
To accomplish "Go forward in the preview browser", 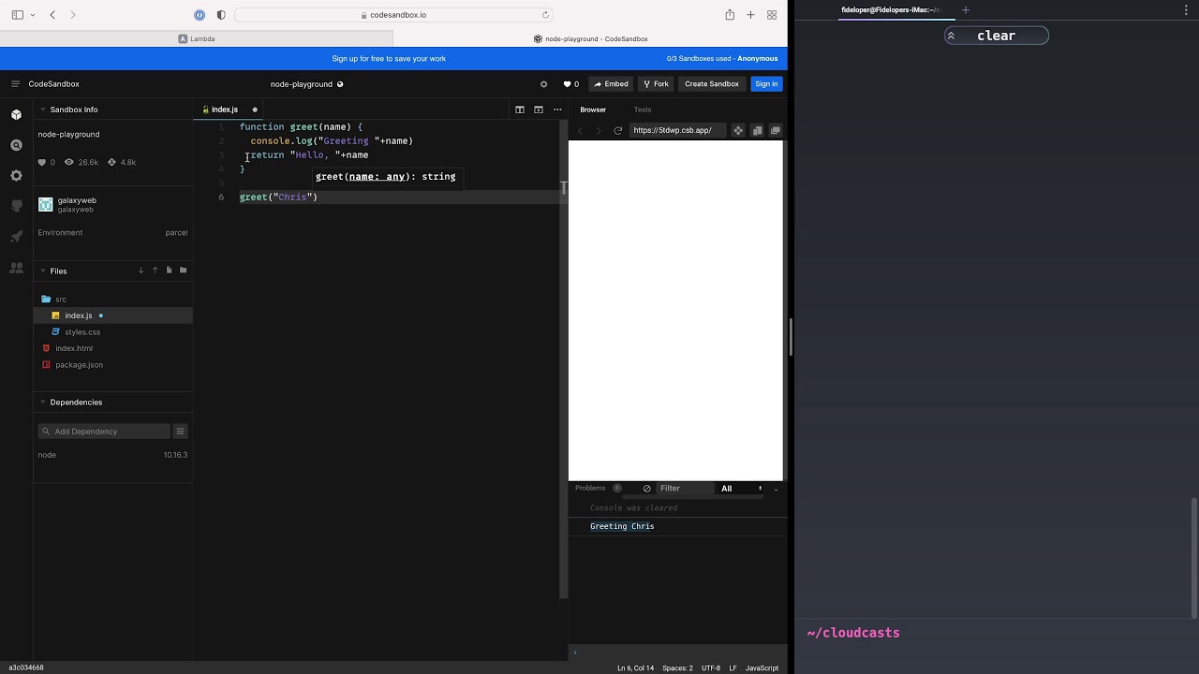I will coord(599,130).
